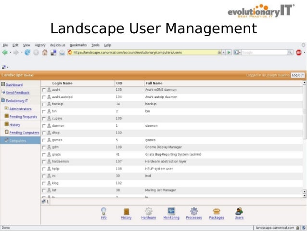Image resolution: width=307 pixels, height=231 pixels.
Task: Open the Users people icon
Action: [x=239, y=211]
